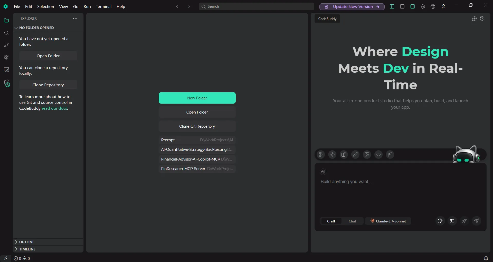Click the green New Folder button

click(x=197, y=98)
